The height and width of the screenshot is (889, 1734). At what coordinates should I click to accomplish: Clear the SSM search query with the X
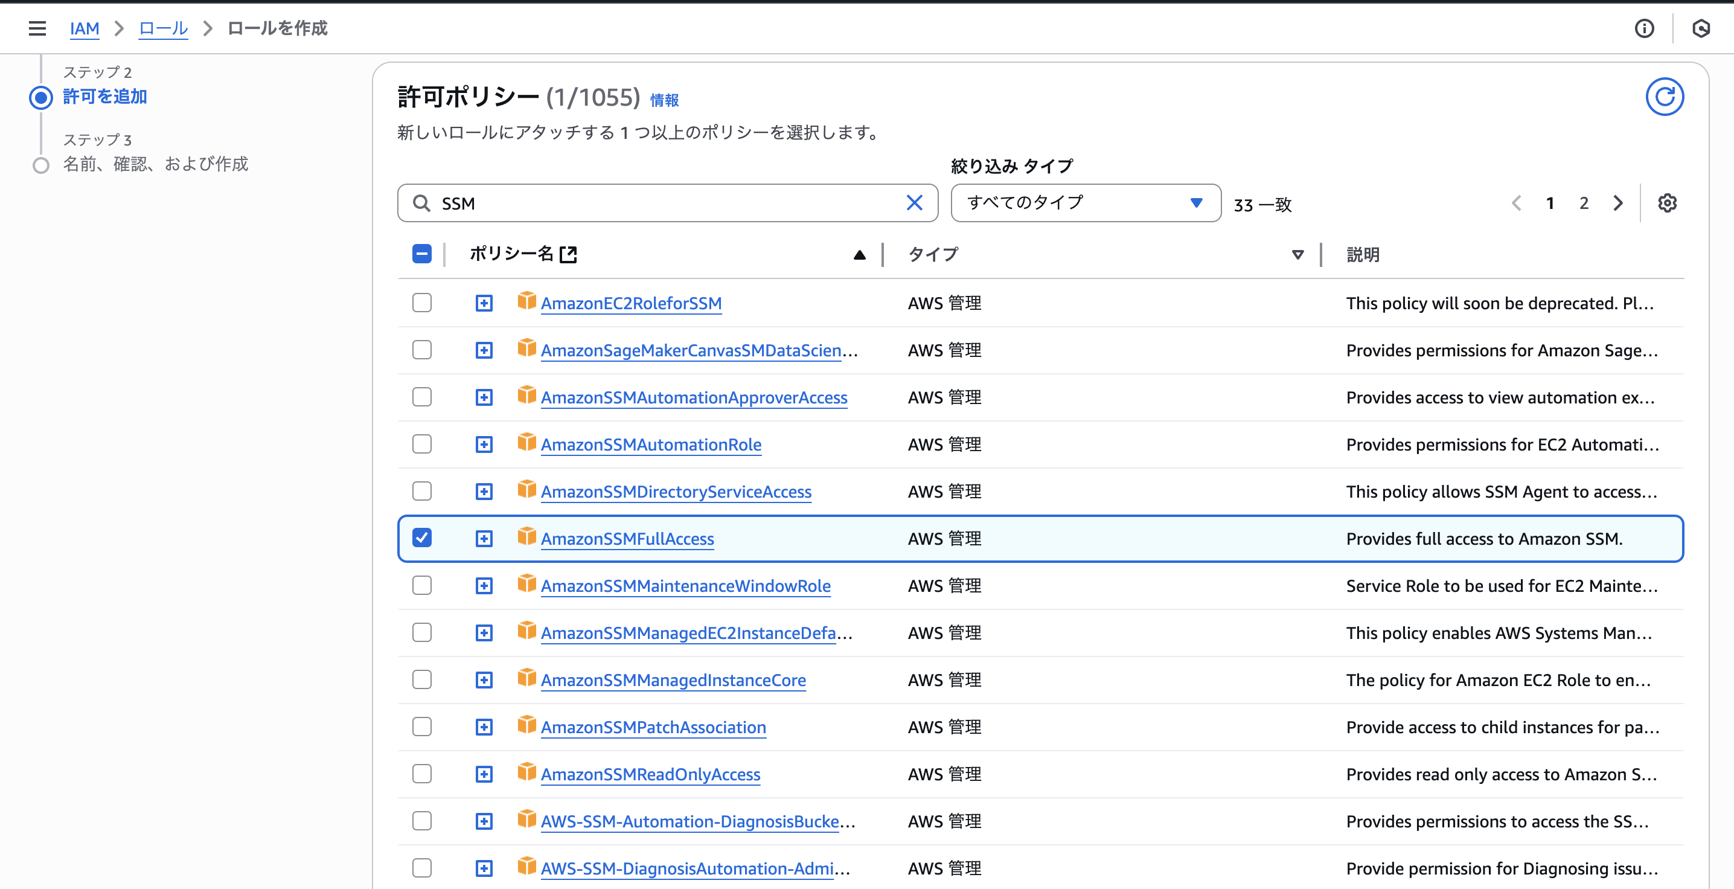(914, 203)
